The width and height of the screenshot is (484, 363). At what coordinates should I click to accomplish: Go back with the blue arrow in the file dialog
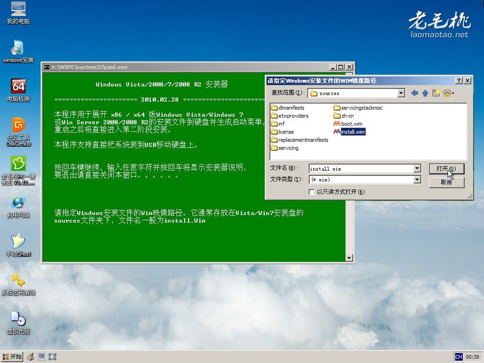[415, 93]
